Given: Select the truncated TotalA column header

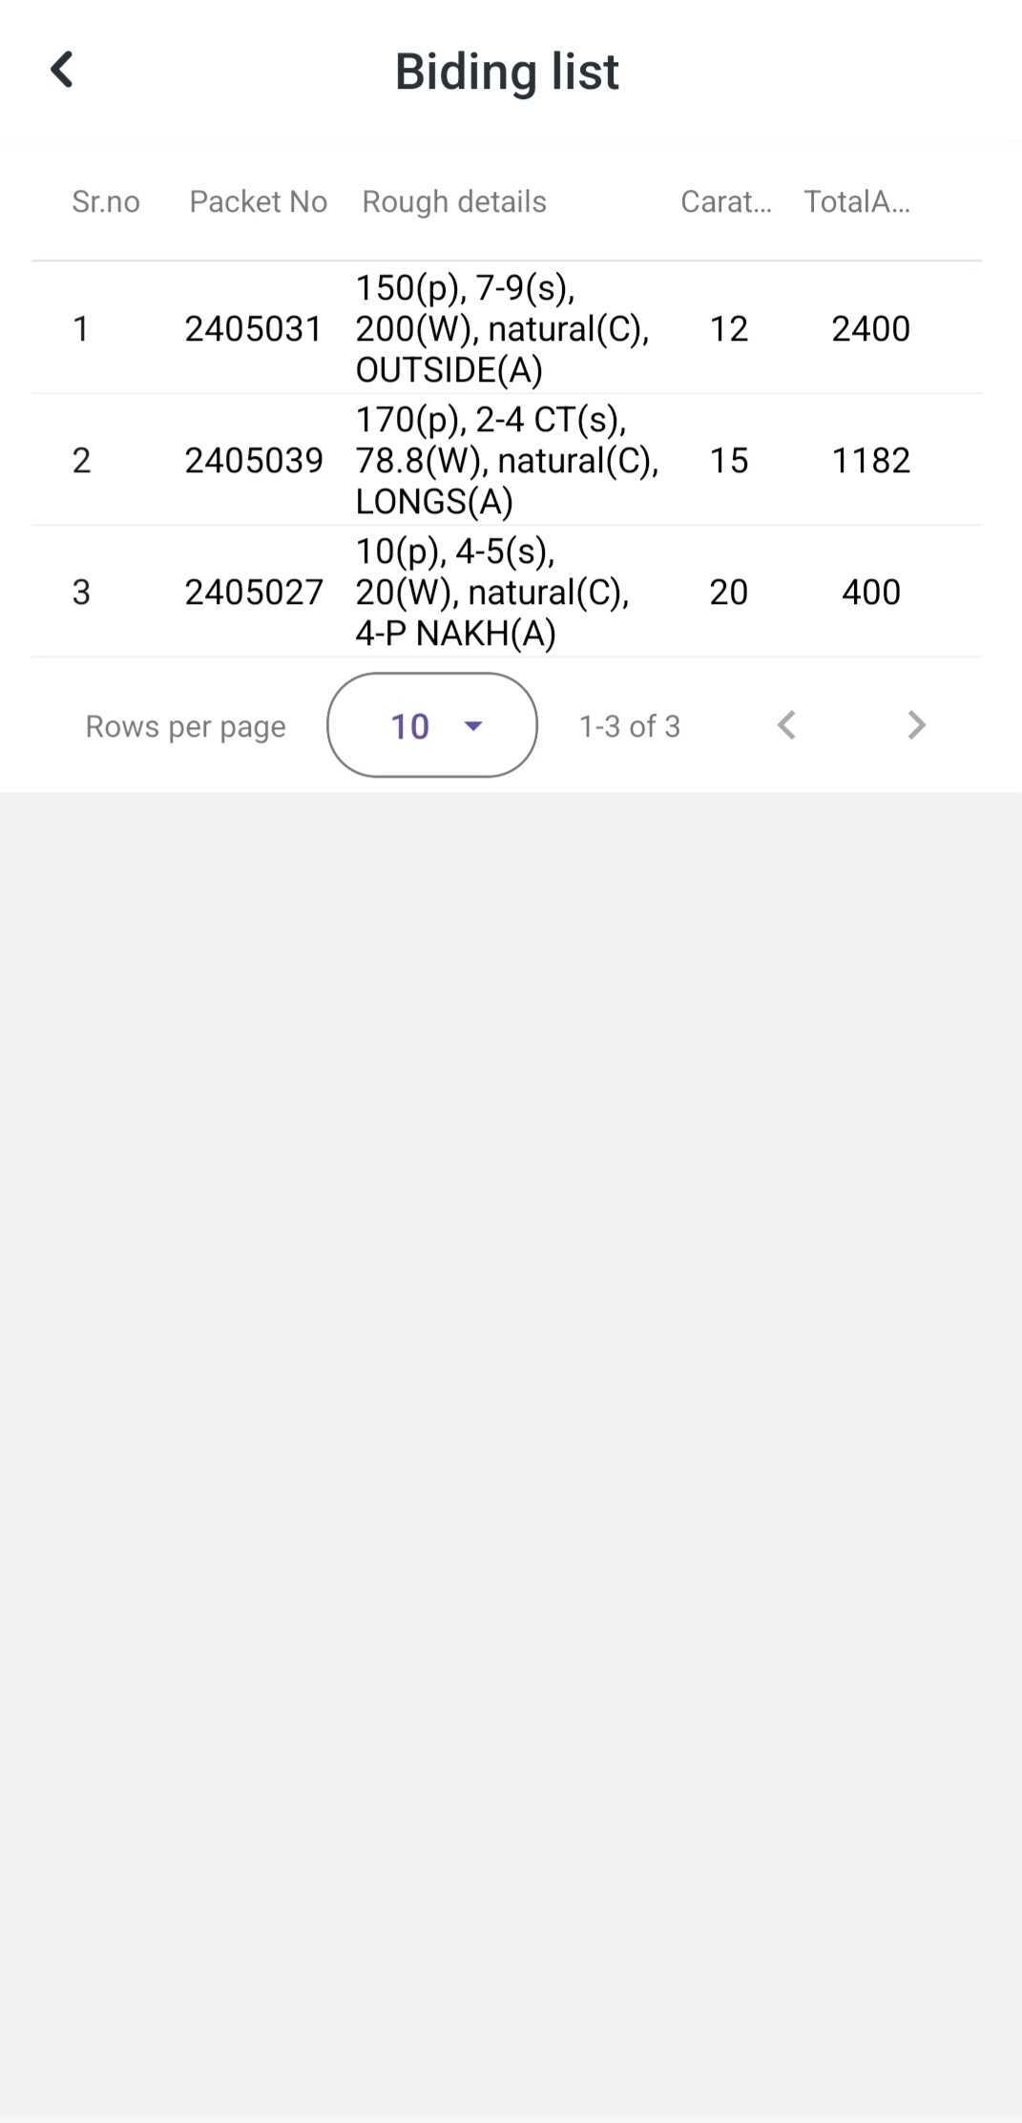Looking at the screenshot, I should point(857,201).
